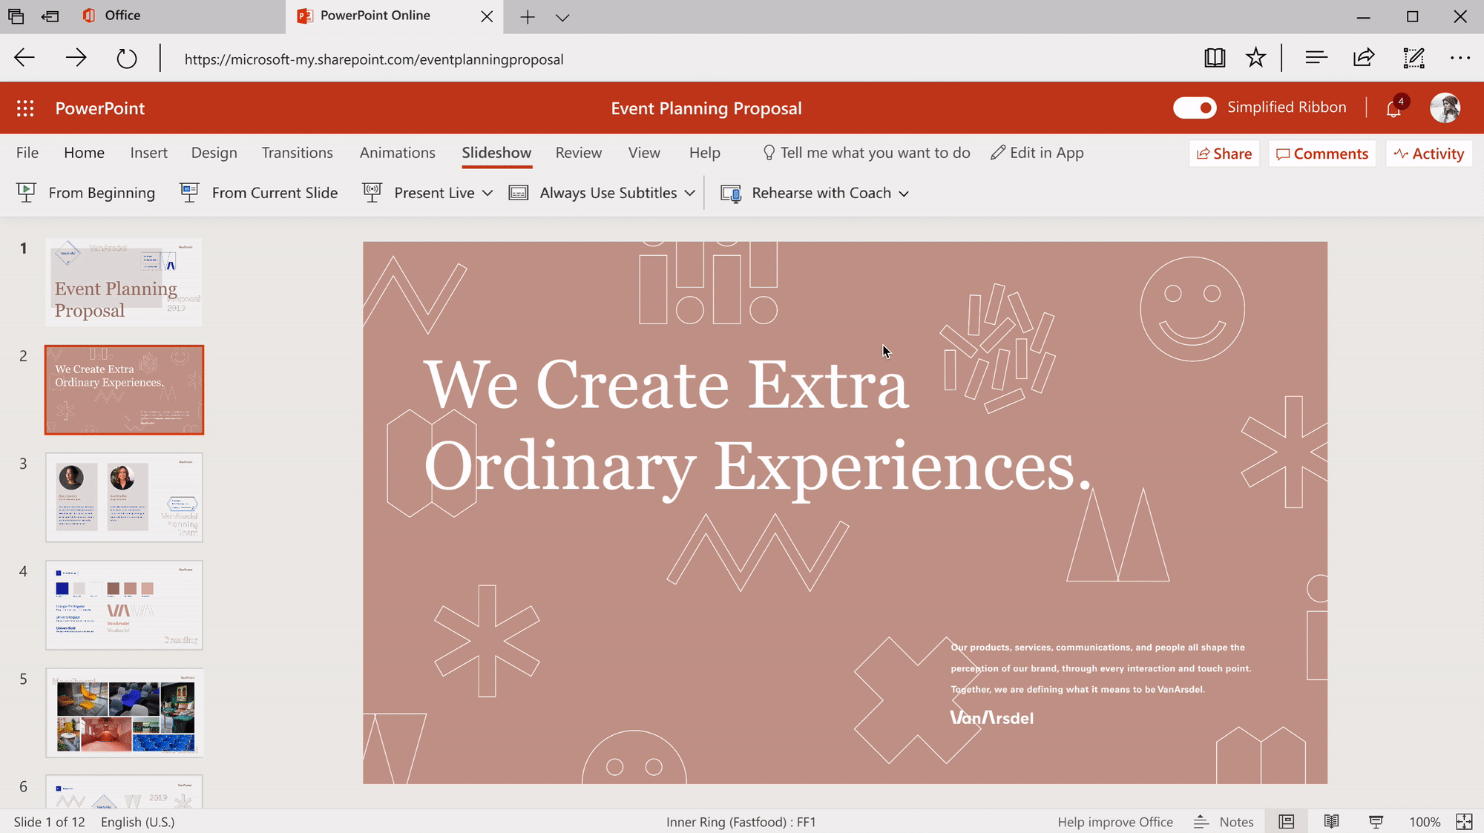
Task: Open the Comments panel icon
Action: (1322, 153)
